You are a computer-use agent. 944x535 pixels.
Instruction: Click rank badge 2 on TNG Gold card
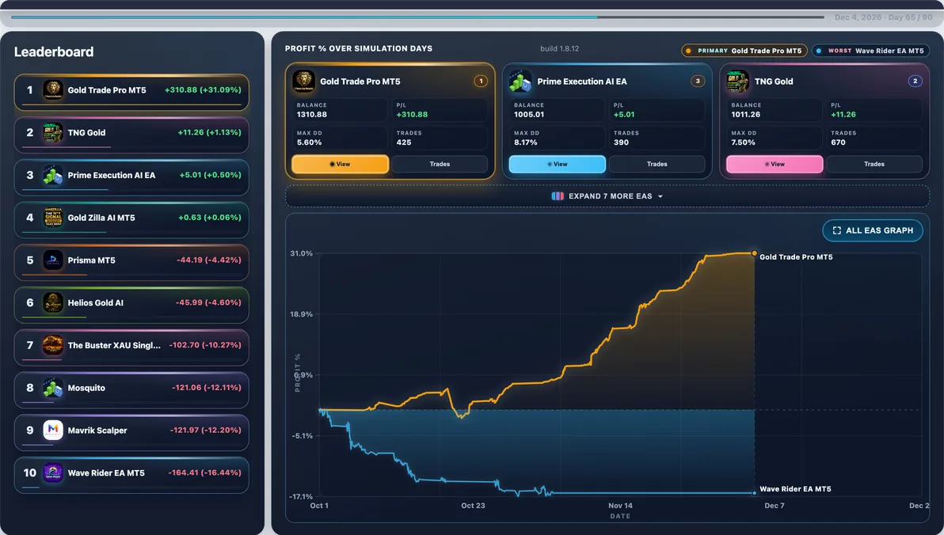coord(915,81)
